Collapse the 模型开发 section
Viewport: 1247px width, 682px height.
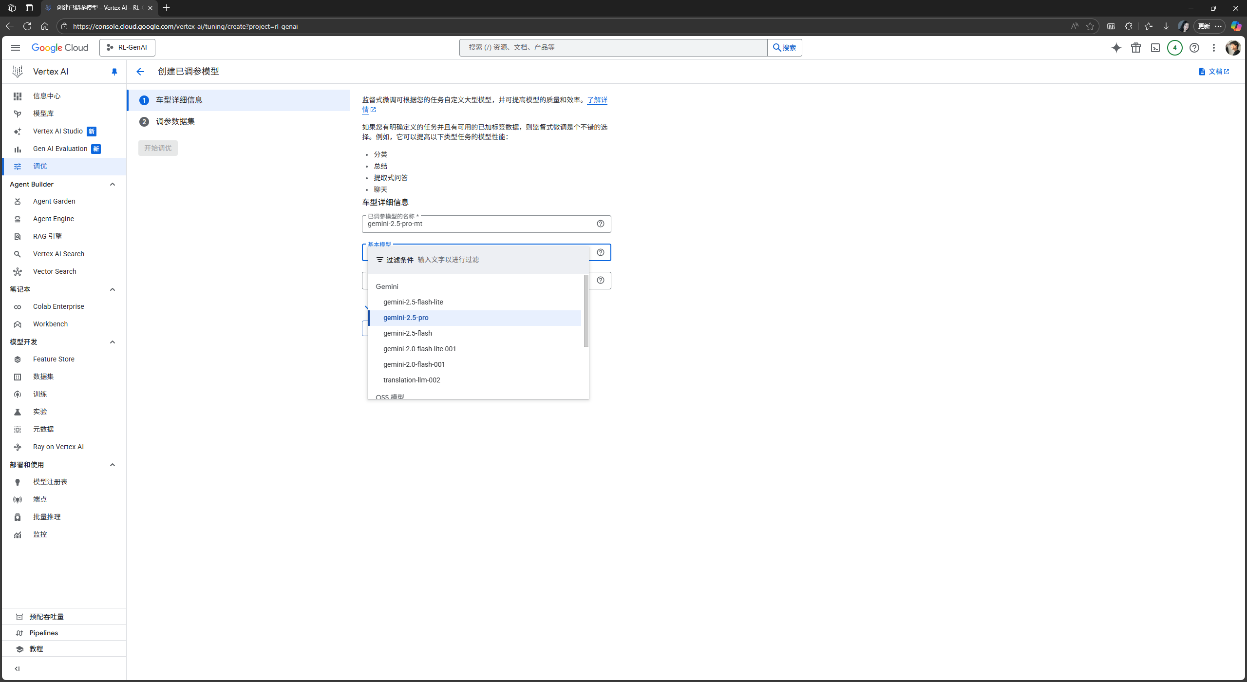(113, 342)
